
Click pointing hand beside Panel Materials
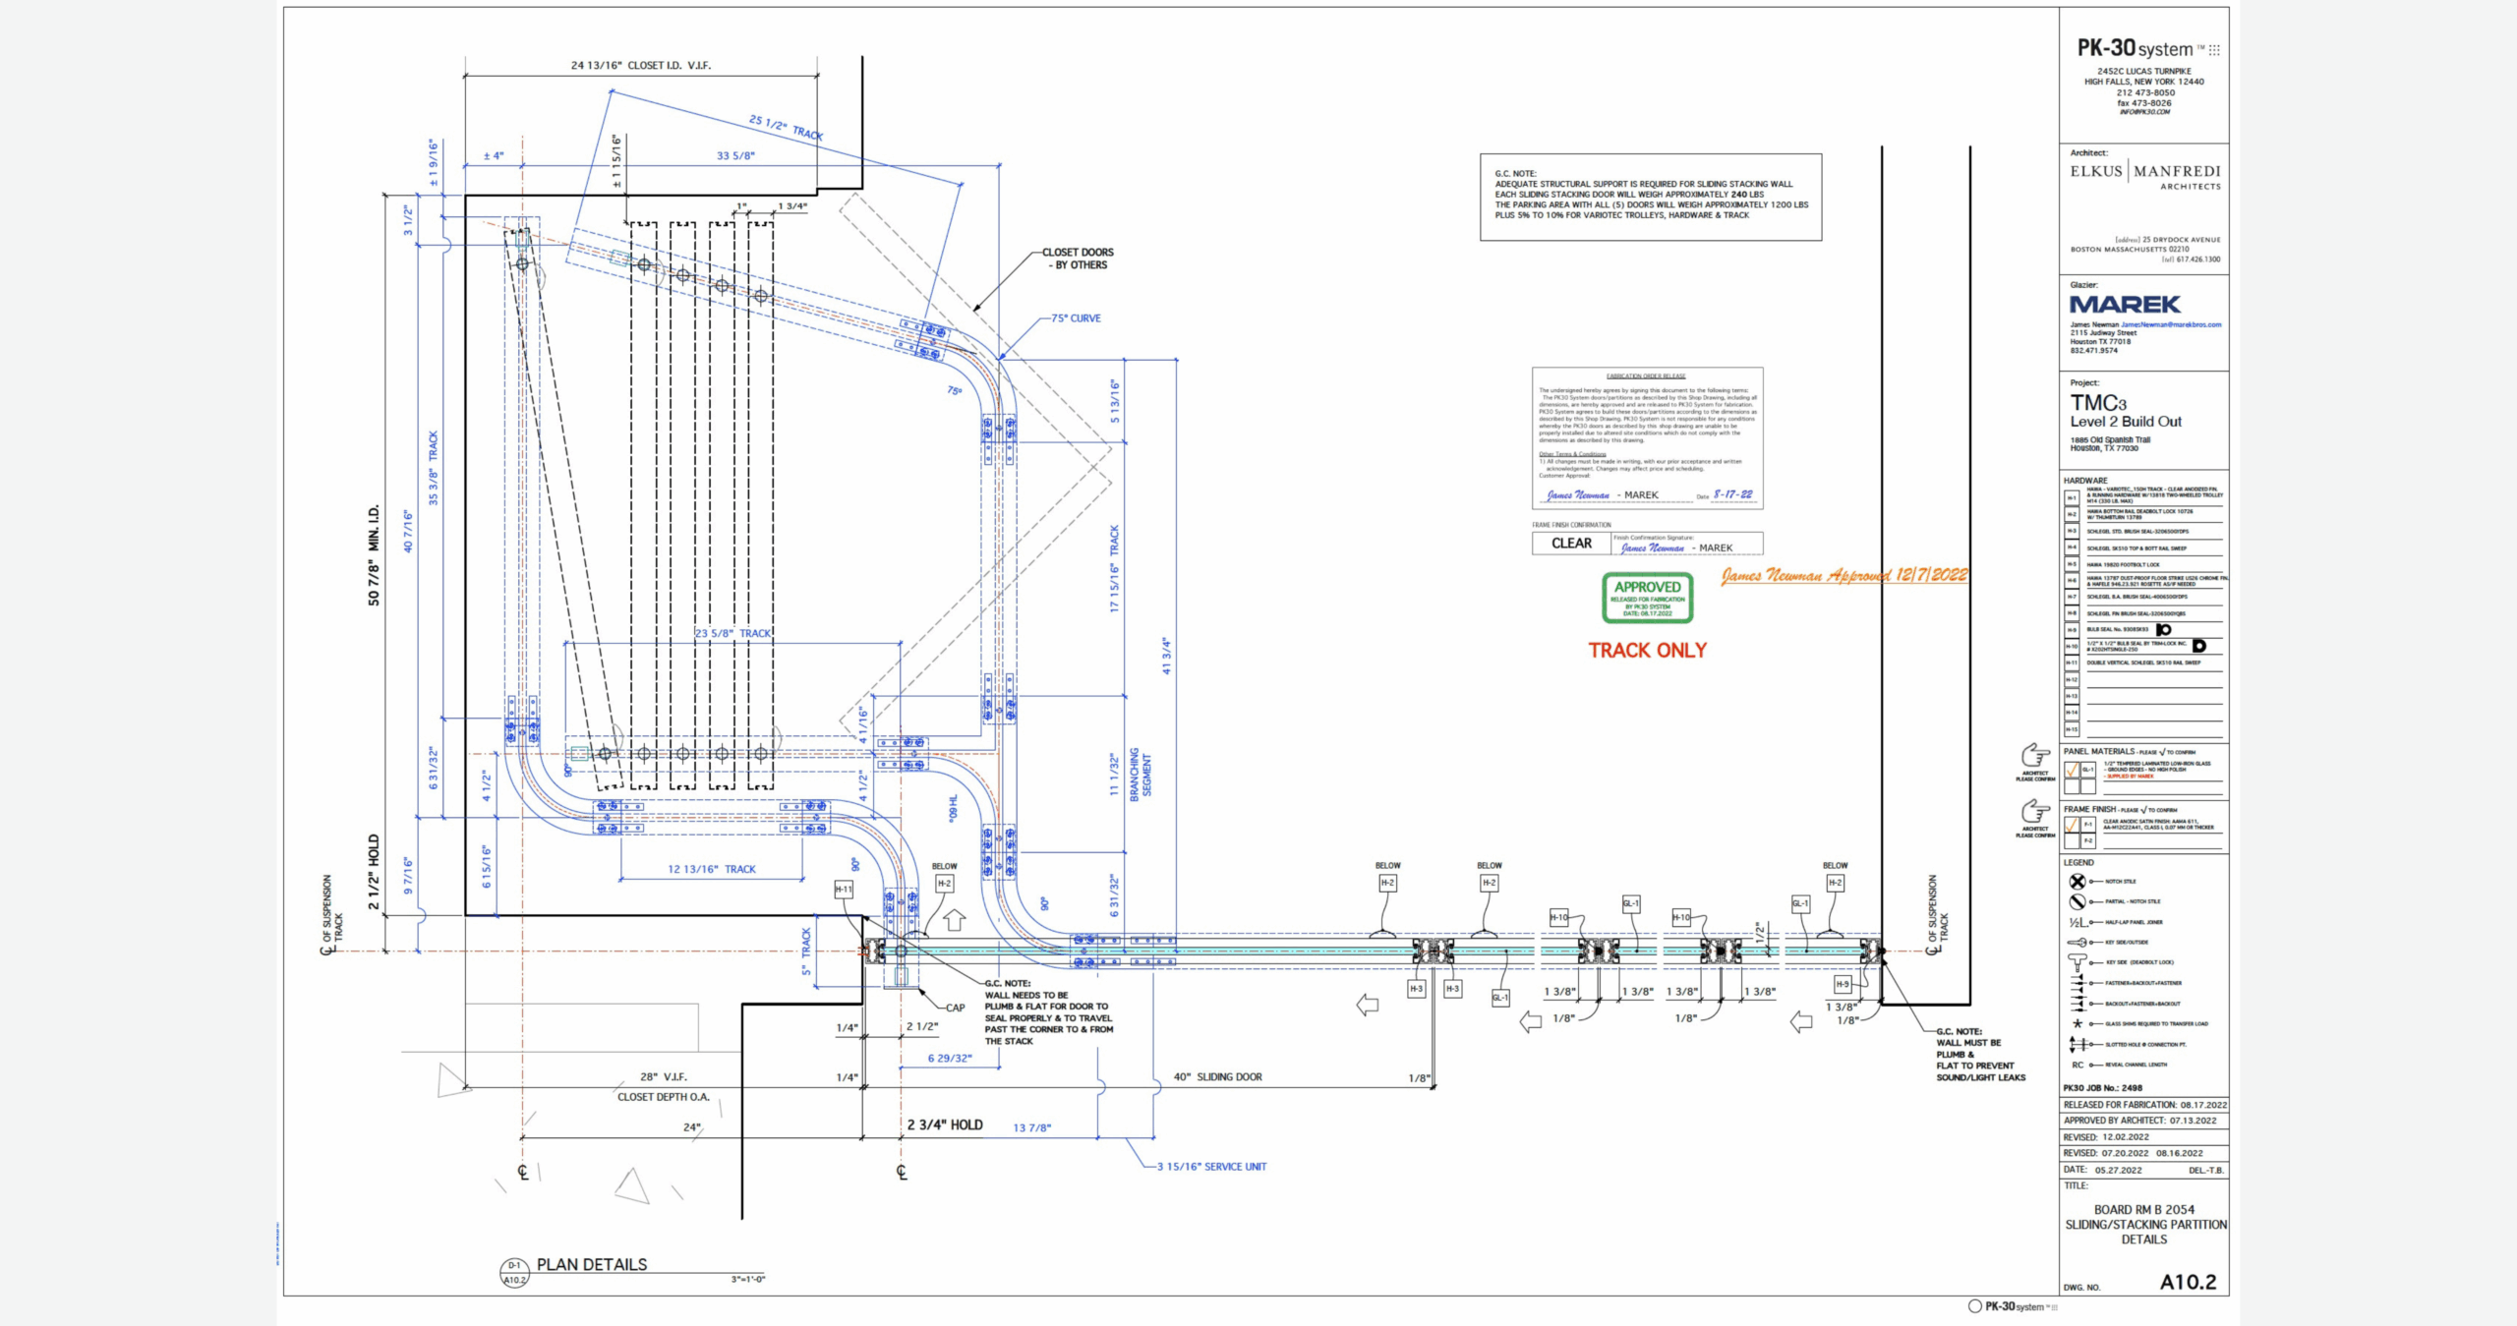[x=2035, y=755]
